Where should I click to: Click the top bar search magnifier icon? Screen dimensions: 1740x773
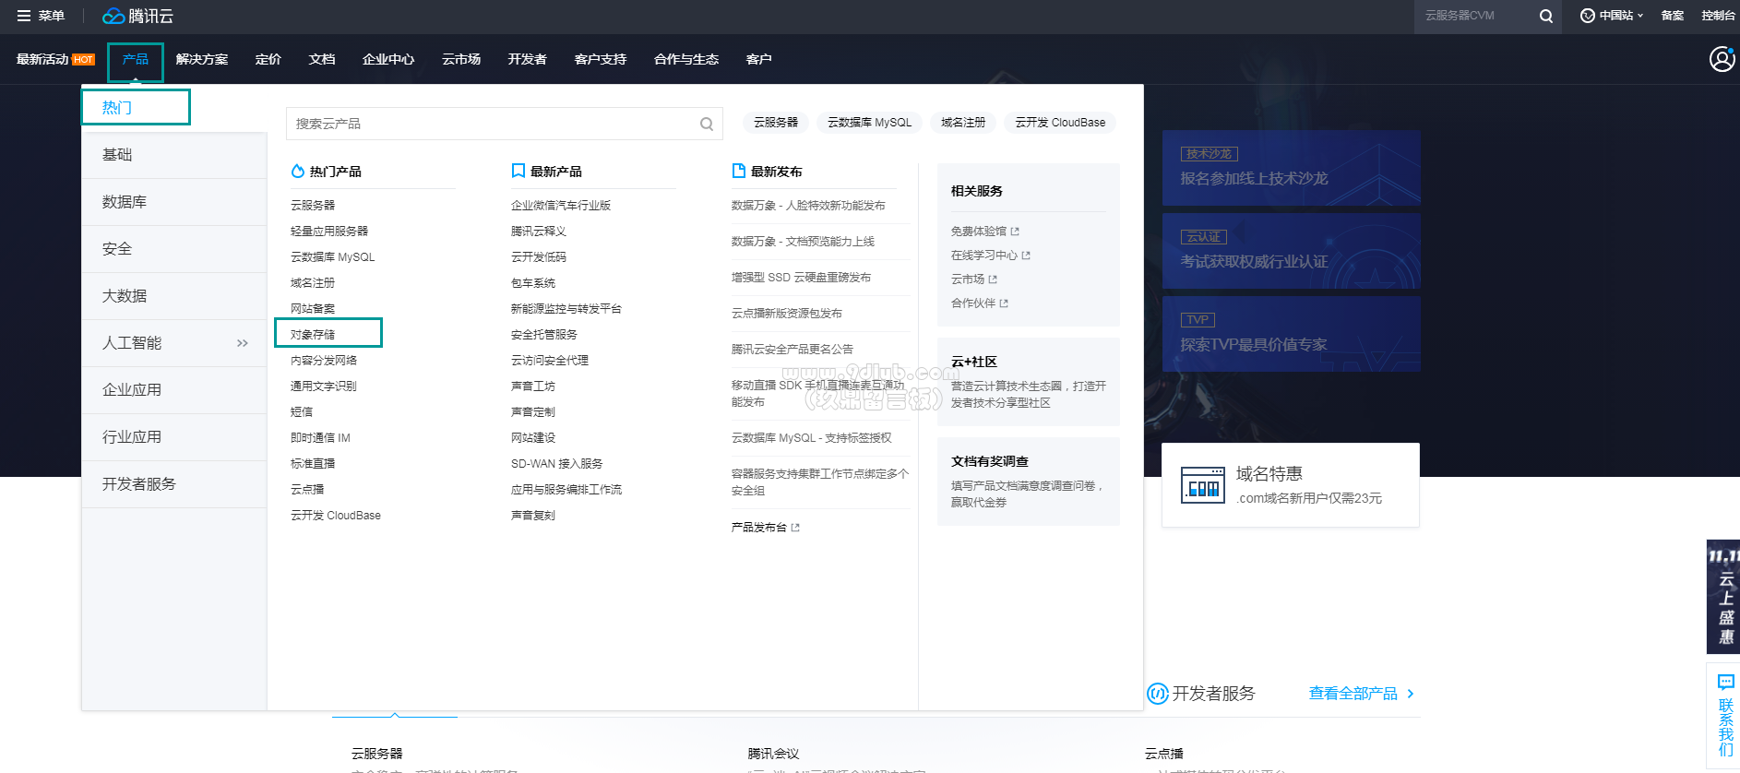click(1545, 16)
